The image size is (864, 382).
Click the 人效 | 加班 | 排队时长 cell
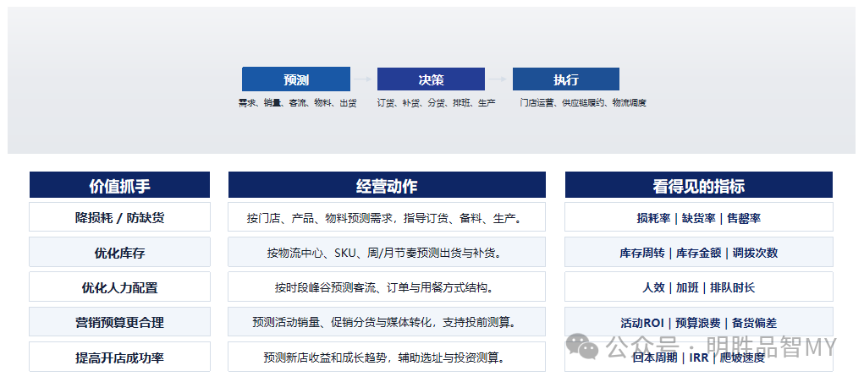tap(699, 286)
